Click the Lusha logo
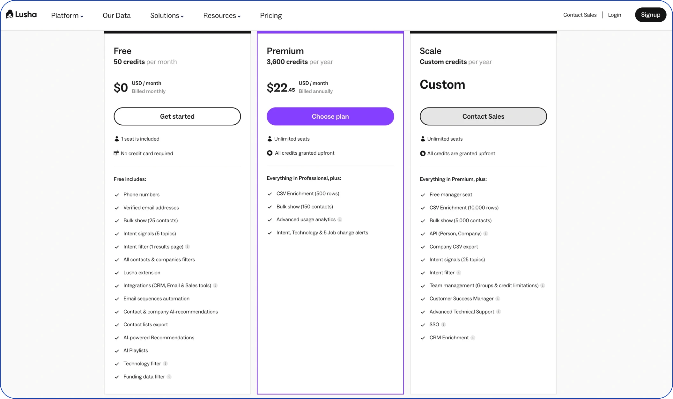Image resolution: width=673 pixels, height=399 pixels. click(x=21, y=15)
